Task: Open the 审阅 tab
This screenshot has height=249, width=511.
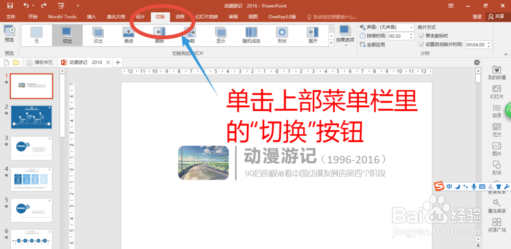Action: (x=233, y=17)
